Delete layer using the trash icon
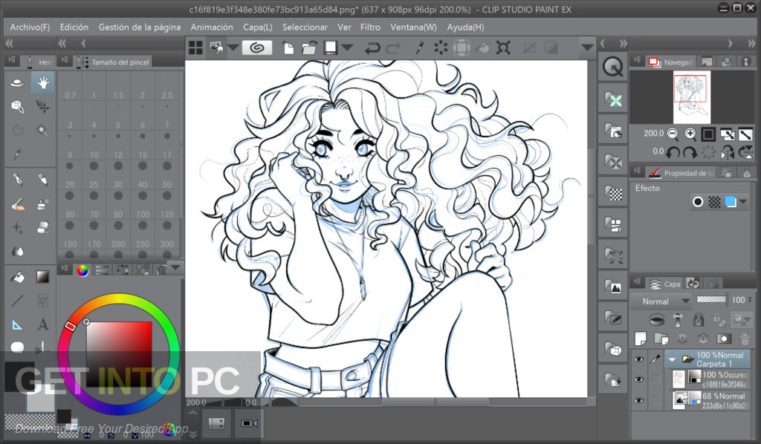The height and width of the screenshot is (444, 761). pos(745,338)
